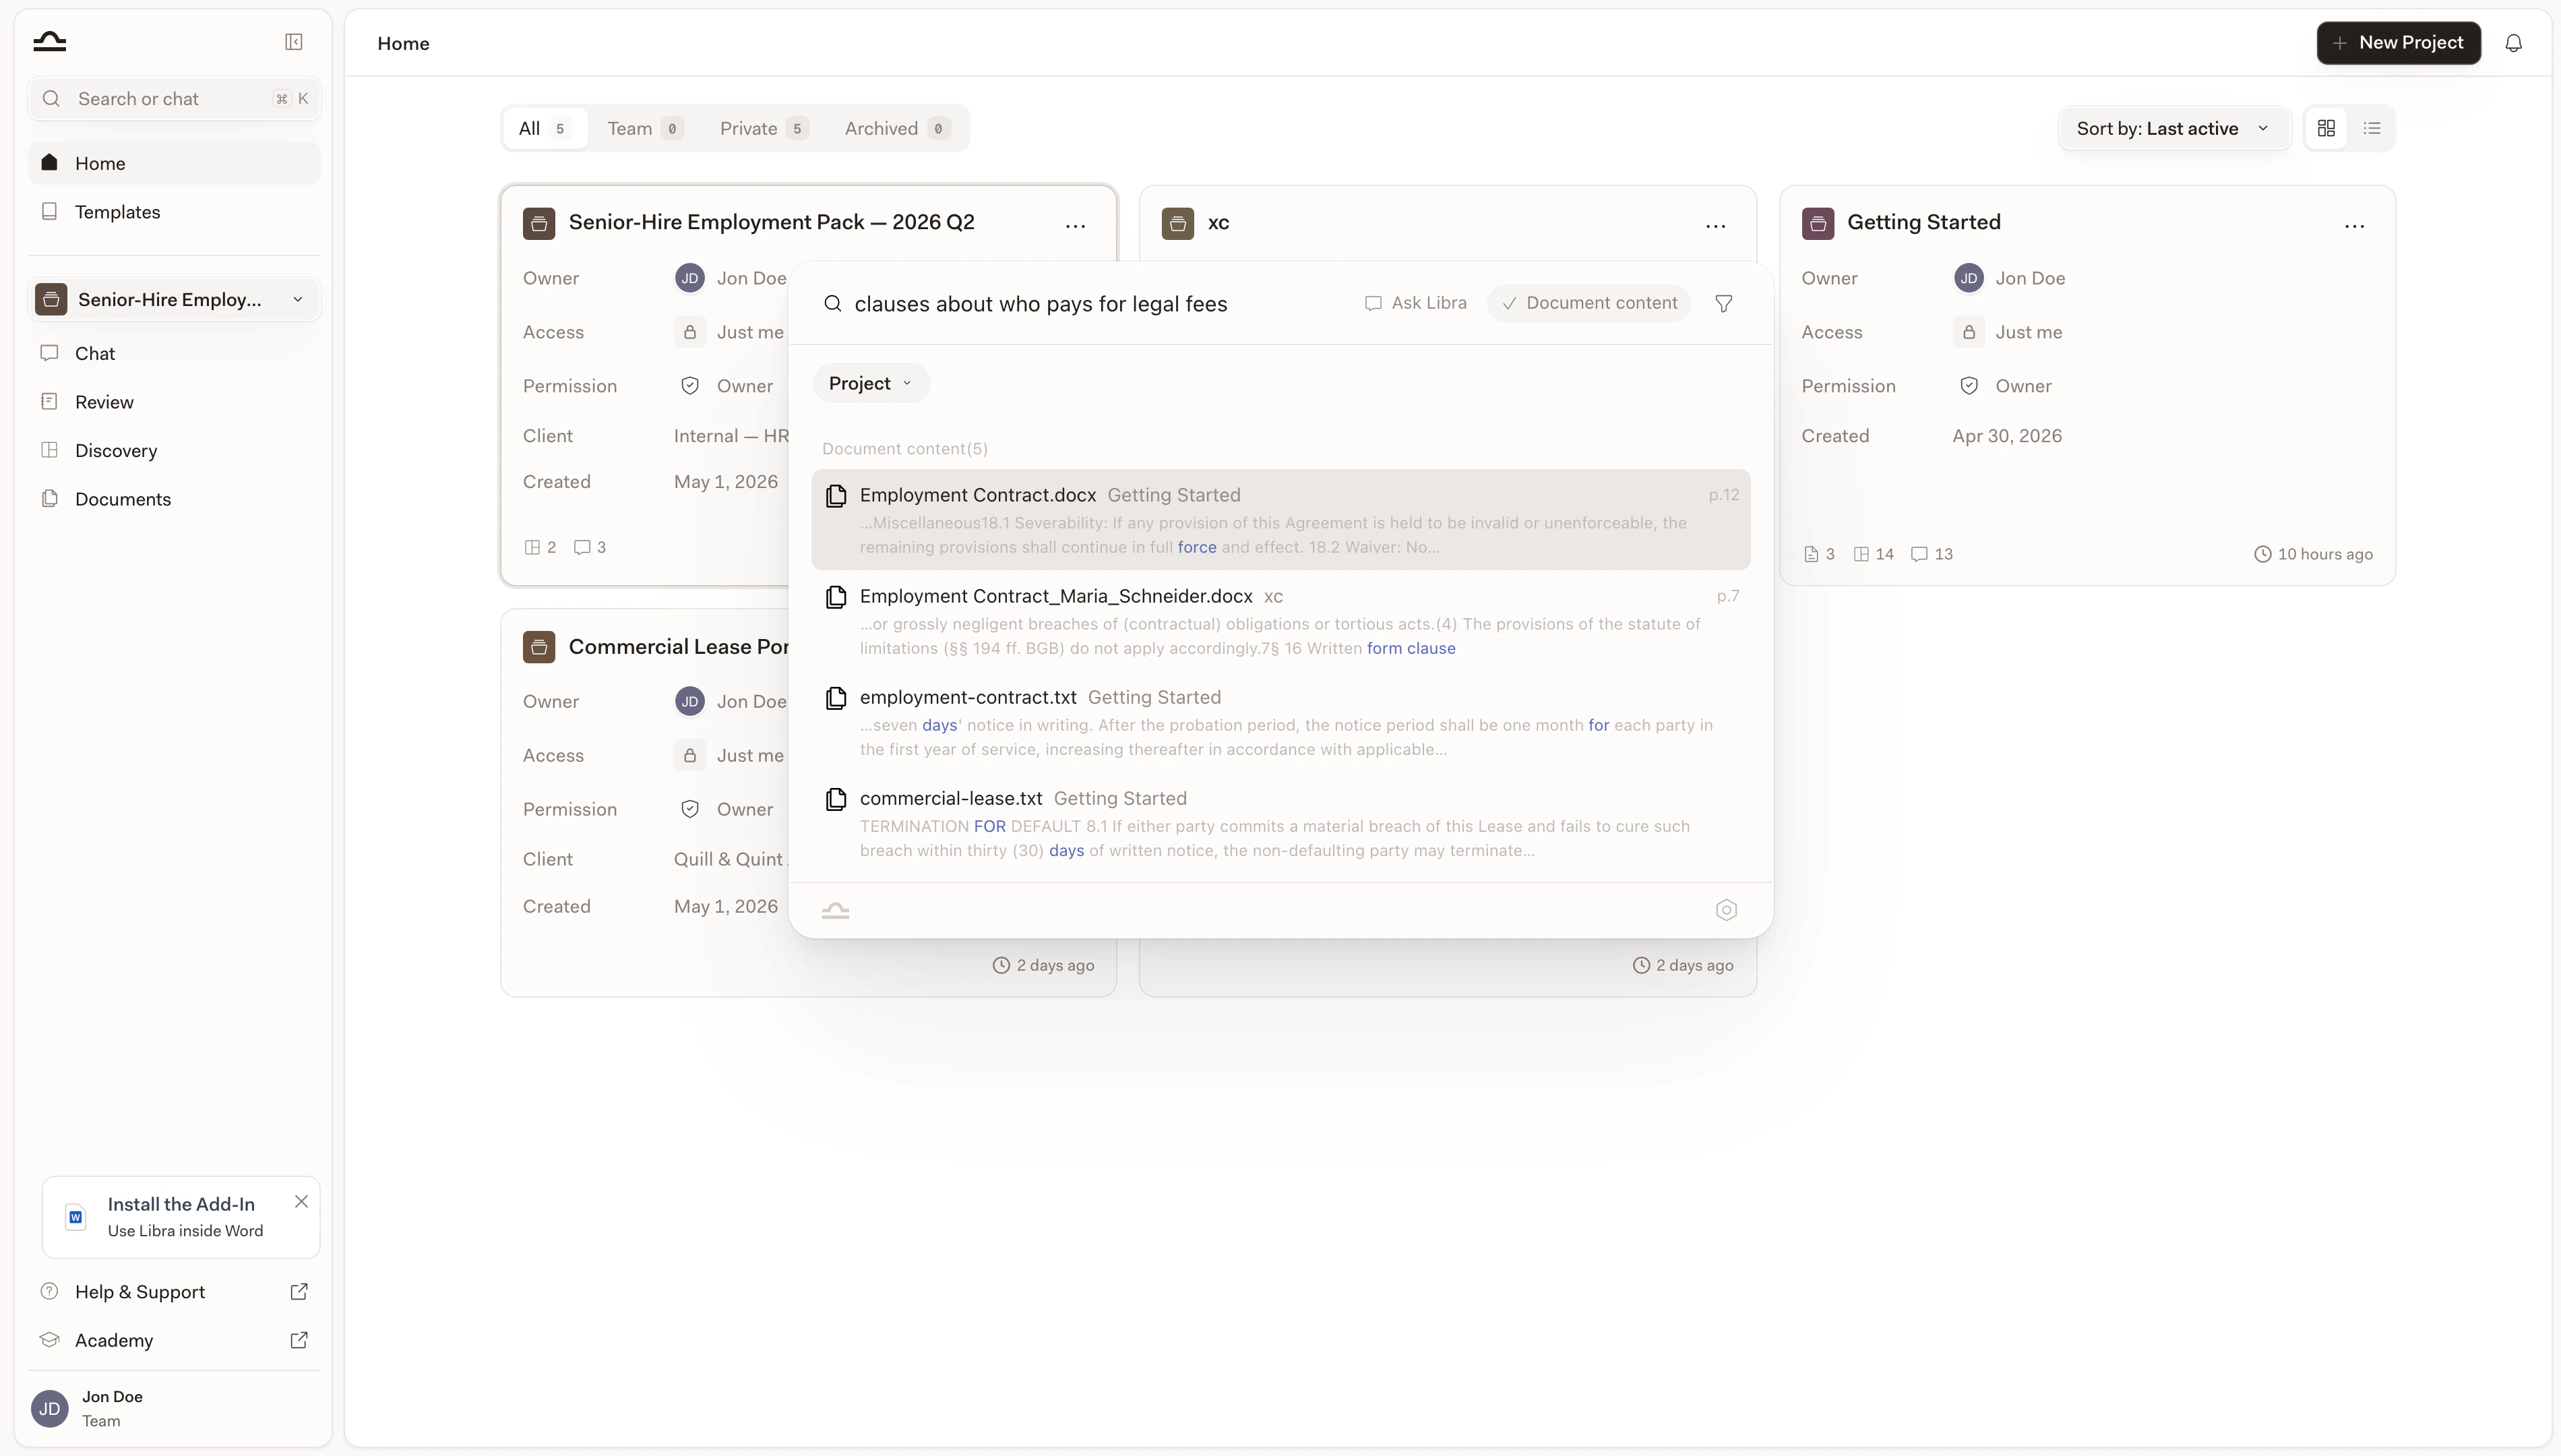Click the 10 hours ago timestamp

click(x=2313, y=554)
